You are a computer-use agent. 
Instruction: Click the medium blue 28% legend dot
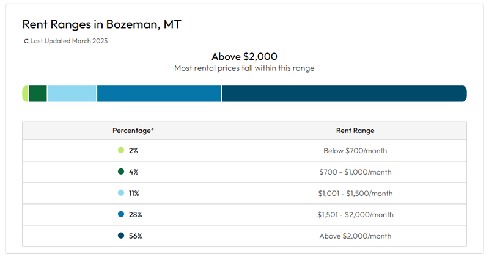click(121, 214)
